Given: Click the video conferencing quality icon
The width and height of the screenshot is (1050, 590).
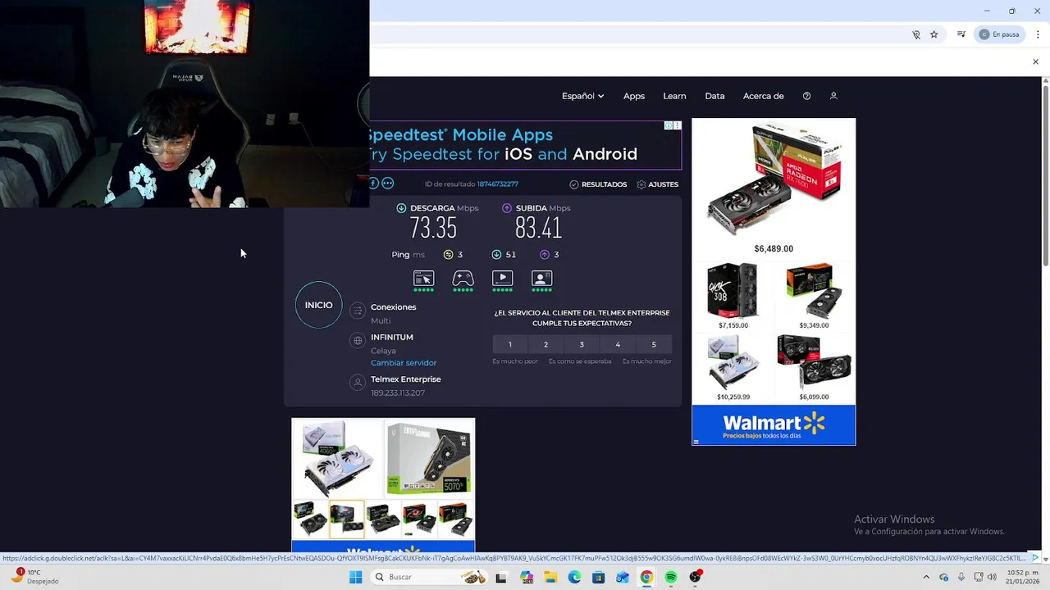Looking at the screenshot, I should [x=541, y=279].
